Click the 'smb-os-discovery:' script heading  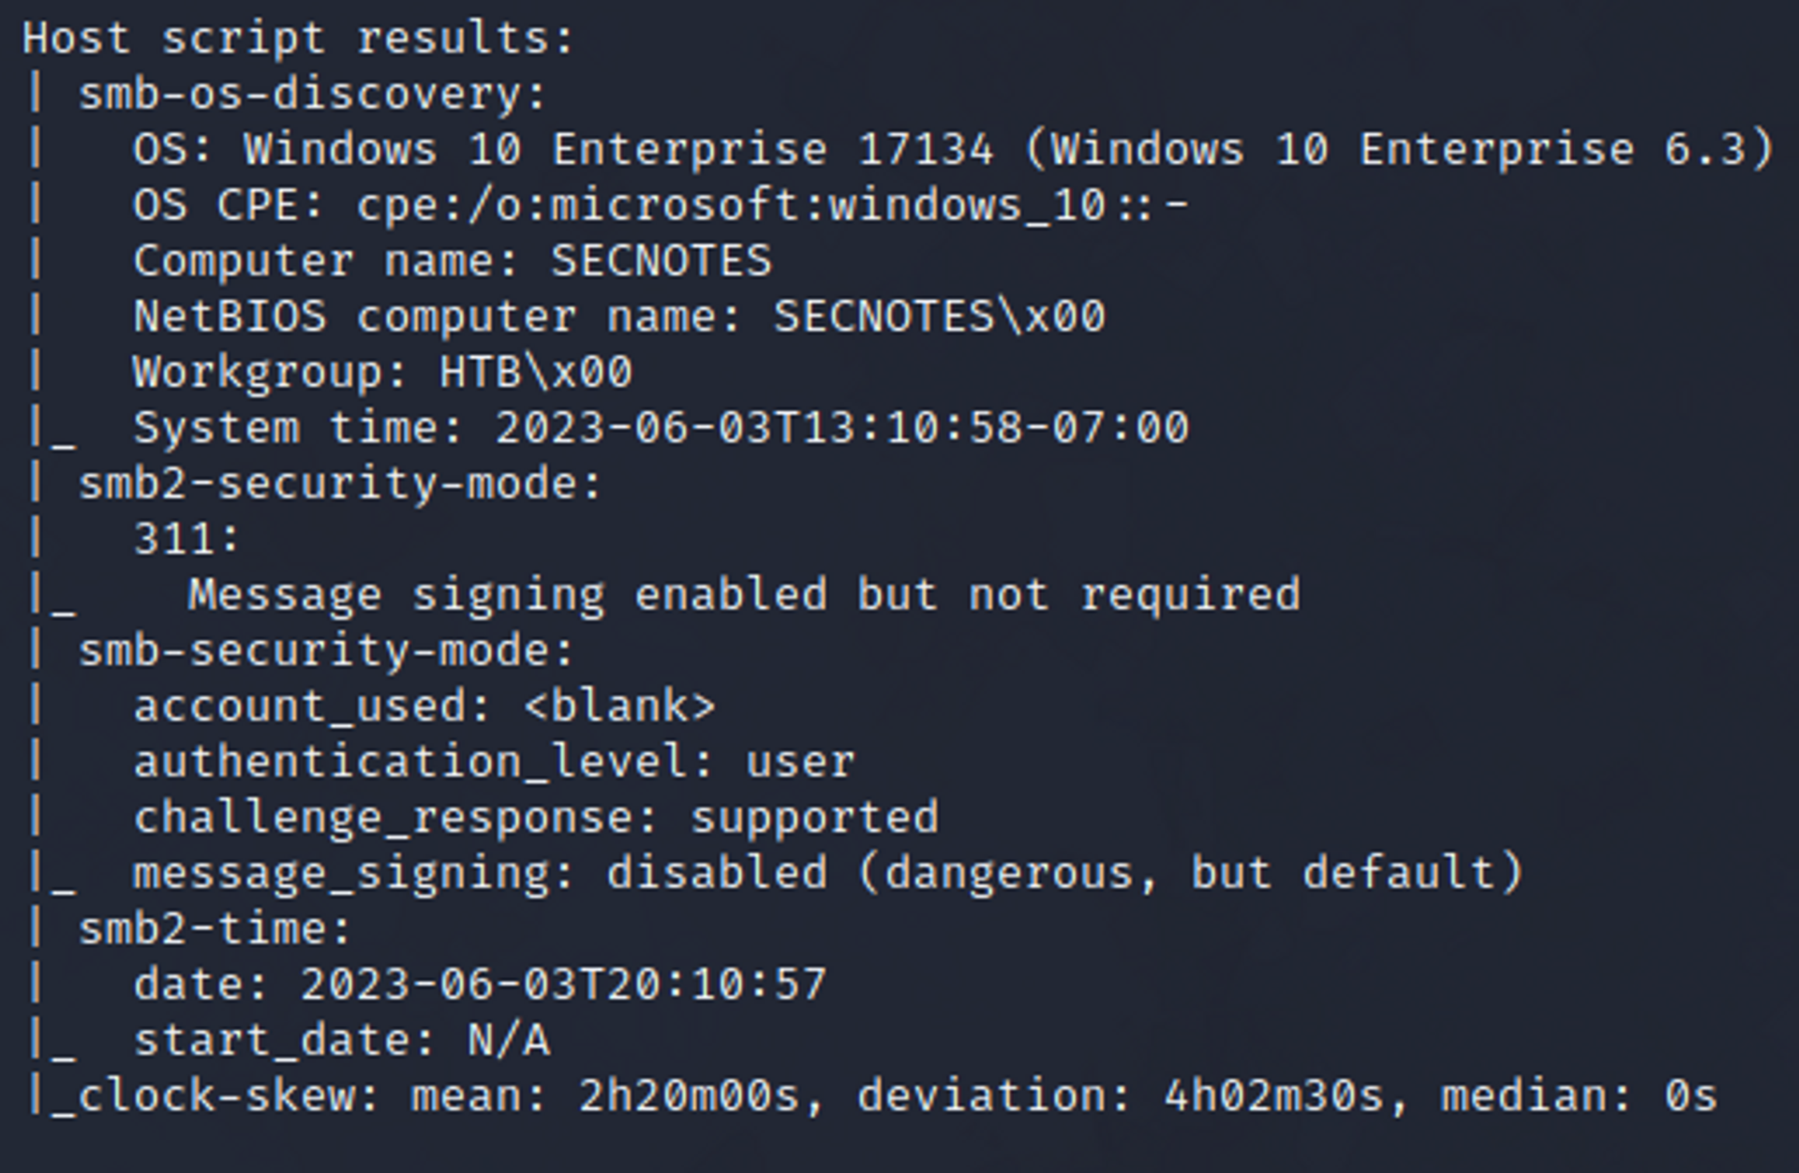pyautogui.click(x=312, y=95)
